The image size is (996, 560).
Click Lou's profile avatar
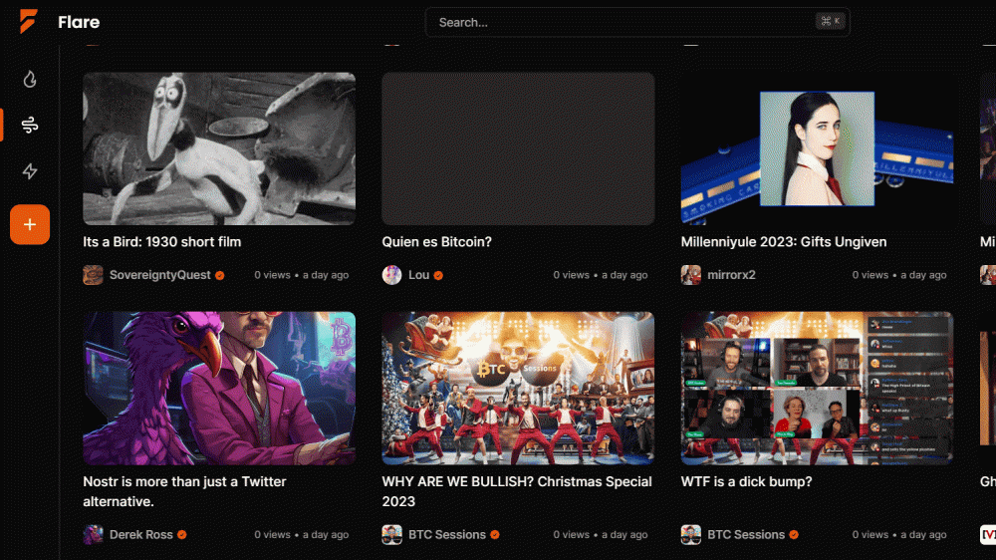click(x=391, y=275)
